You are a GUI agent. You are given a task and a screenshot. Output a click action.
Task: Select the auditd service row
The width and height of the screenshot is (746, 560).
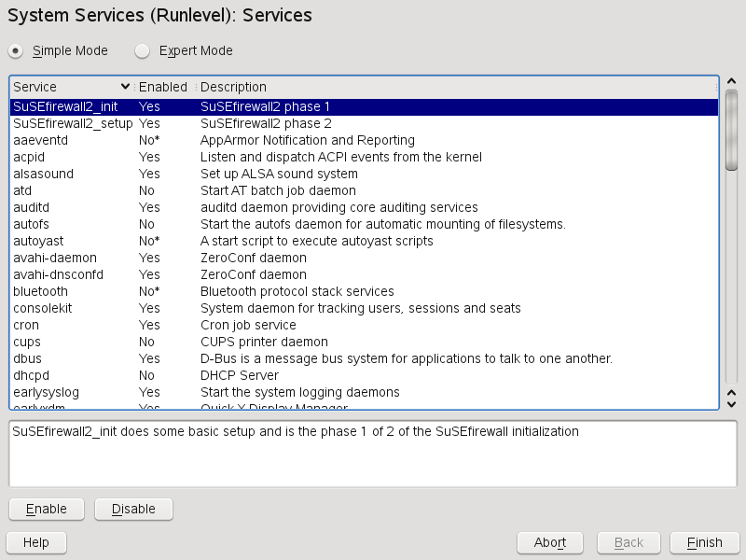(364, 207)
